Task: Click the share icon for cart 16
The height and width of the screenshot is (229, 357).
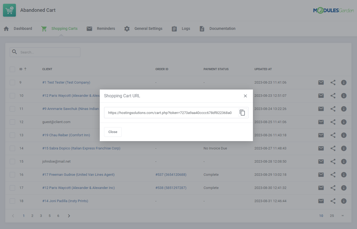Action: click(x=333, y=174)
